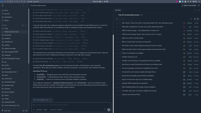The width and height of the screenshot is (201, 113).
Task: Go back with the left arrow
Action: (x=24, y=6)
